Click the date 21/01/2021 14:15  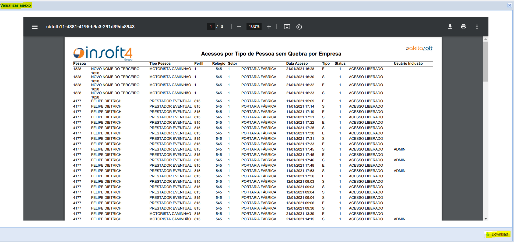tap(300, 219)
